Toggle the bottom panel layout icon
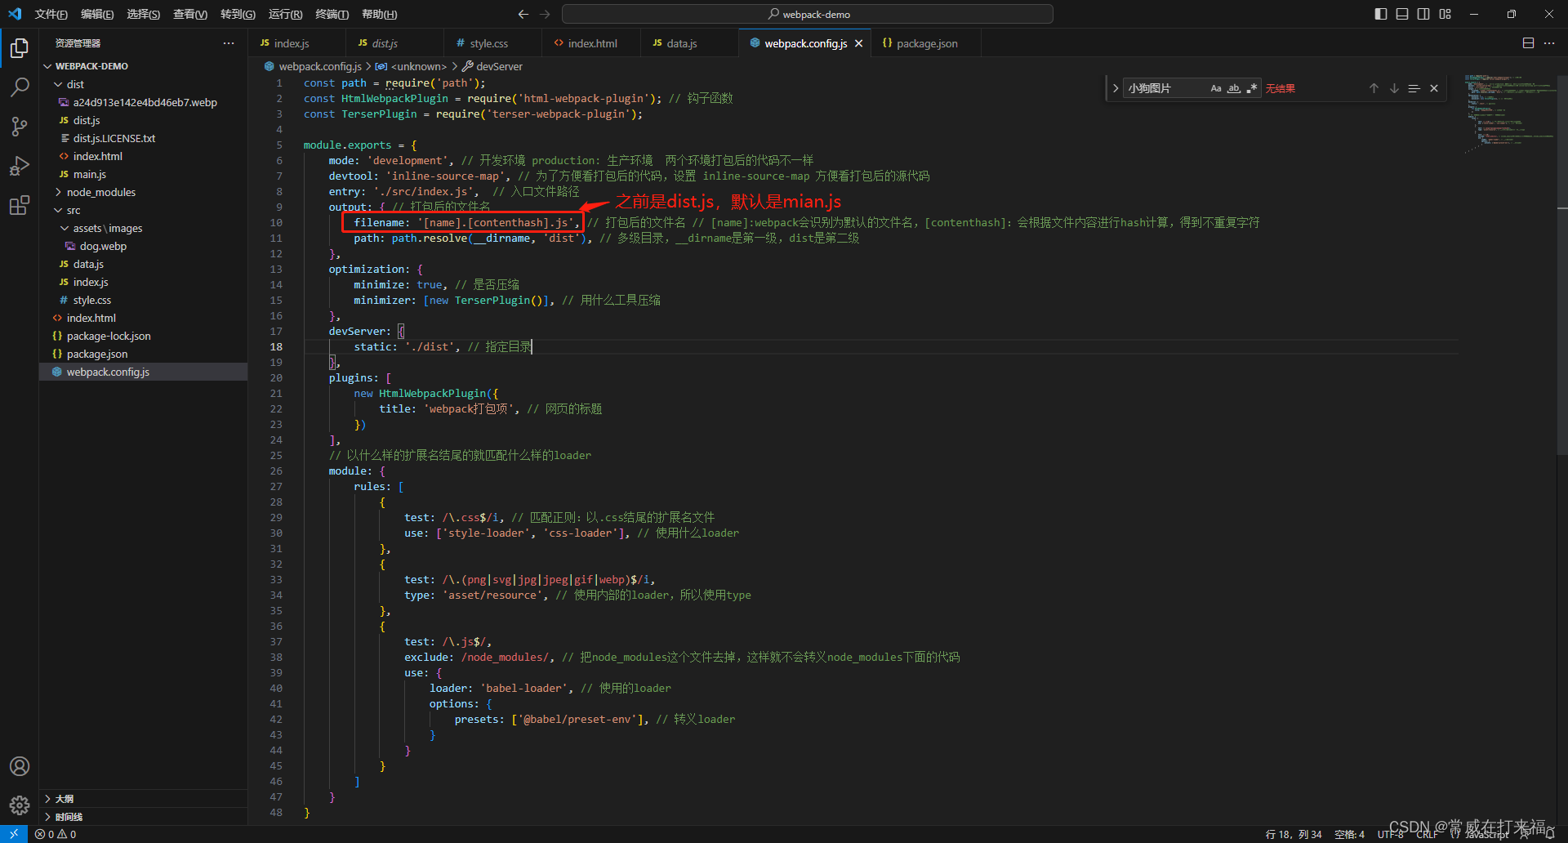The image size is (1568, 843). [1402, 14]
